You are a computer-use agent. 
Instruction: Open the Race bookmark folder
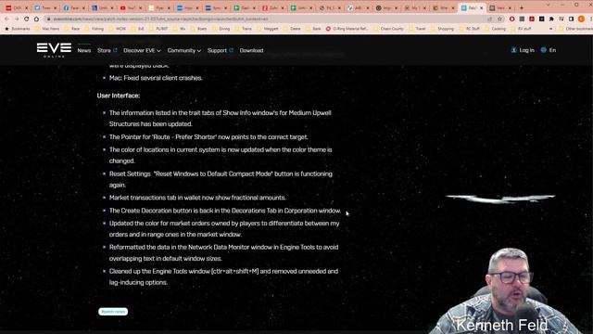click(72, 29)
